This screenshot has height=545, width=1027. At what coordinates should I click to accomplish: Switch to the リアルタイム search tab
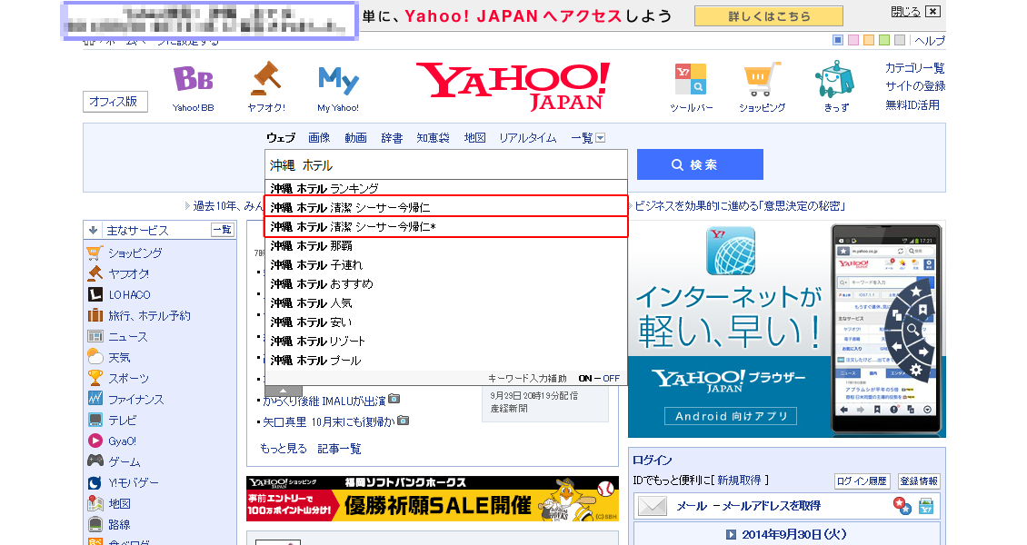point(527,138)
